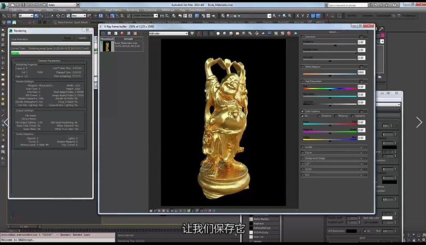Check the Shadows checkbox
Screen dimensions: 426x245
(x=319, y=116)
